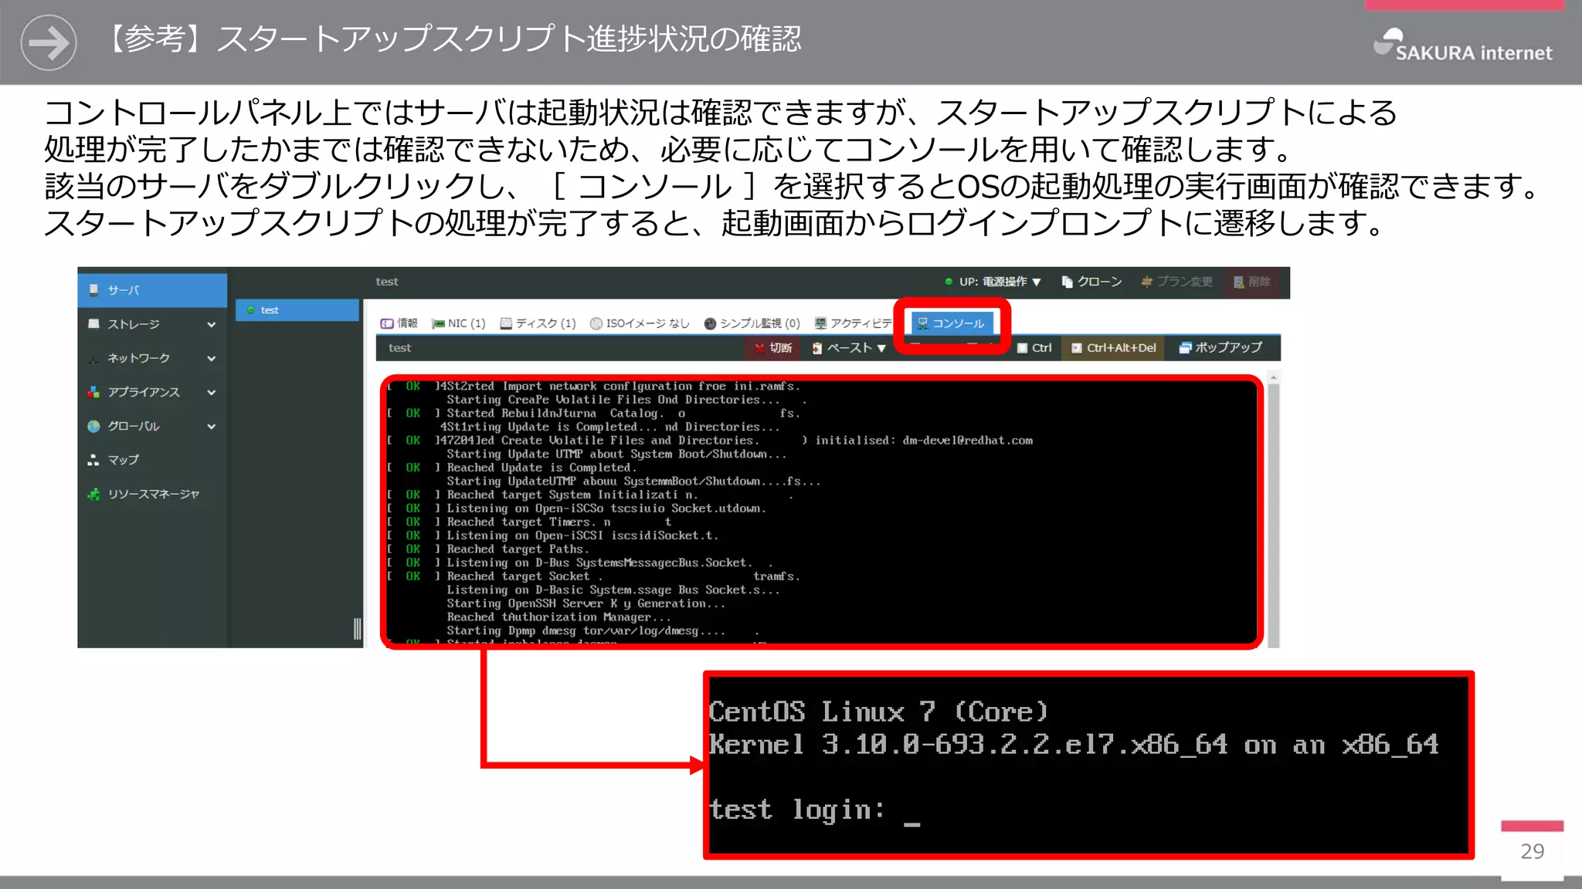Image resolution: width=1582 pixels, height=889 pixels.
Task: Click the server list pane resize handle
Action: (x=357, y=628)
